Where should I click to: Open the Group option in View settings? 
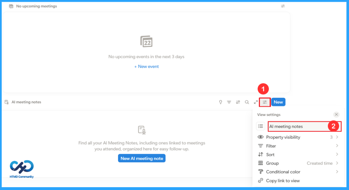298,163
